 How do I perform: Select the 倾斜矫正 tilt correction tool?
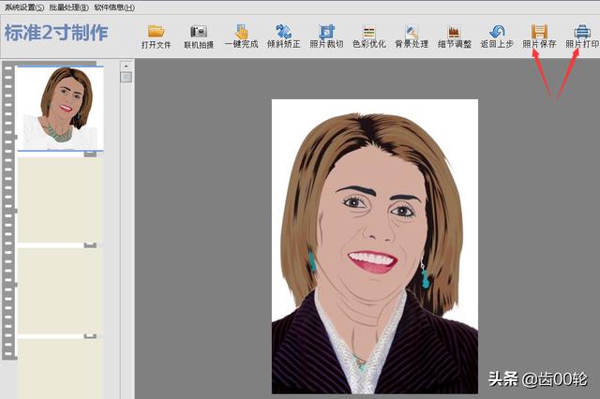point(283,32)
